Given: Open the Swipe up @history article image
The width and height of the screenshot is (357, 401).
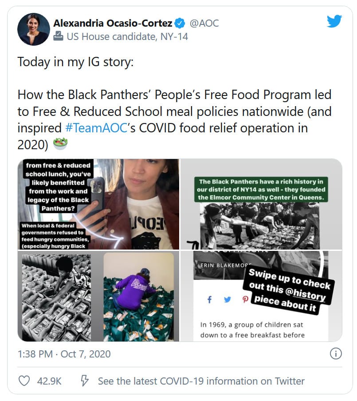Looking at the screenshot, I should click(x=261, y=296).
